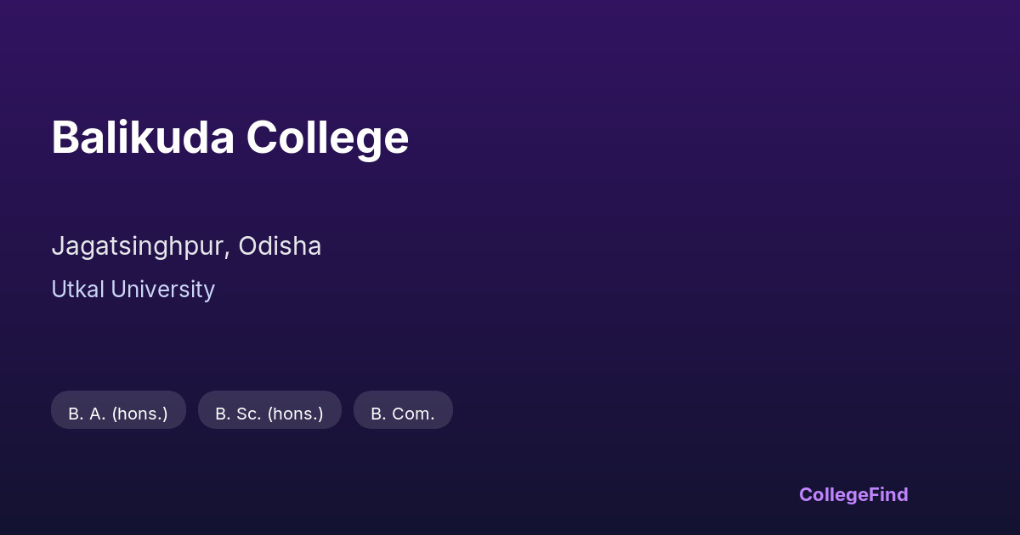Image resolution: width=1020 pixels, height=535 pixels.
Task: Open the Utkal University affiliation text
Action: 133,290
